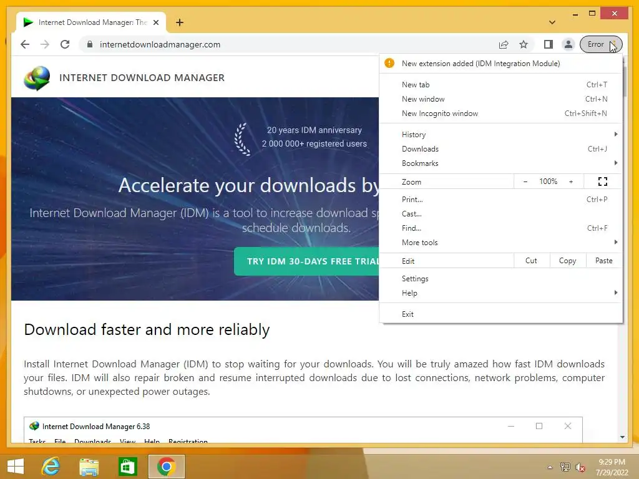639x479 pixels.
Task: Choose New tab from the menu
Action: [x=501, y=85]
